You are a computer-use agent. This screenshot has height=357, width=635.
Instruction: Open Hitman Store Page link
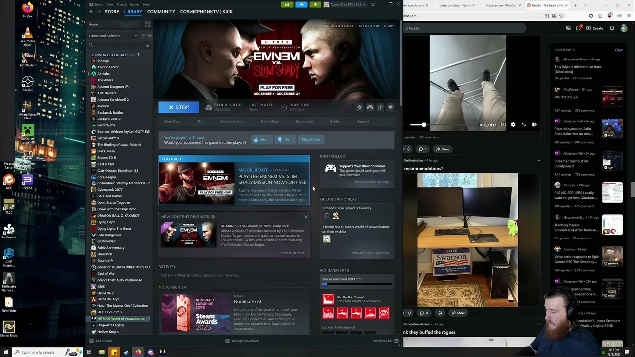pos(172,121)
